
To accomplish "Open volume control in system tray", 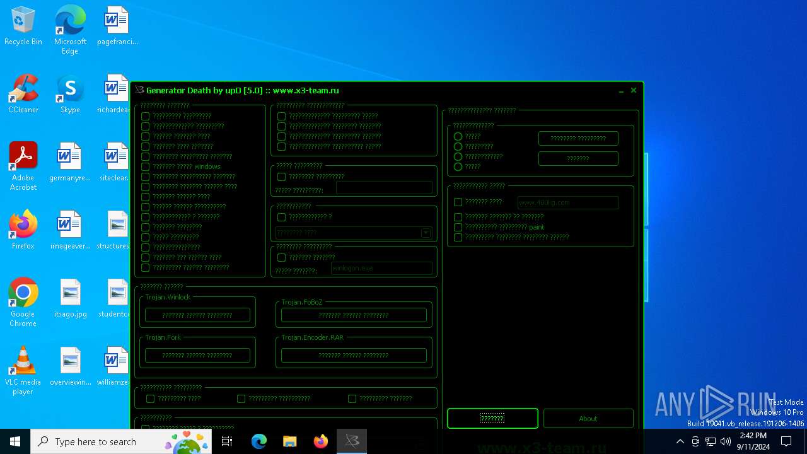I will pyautogui.click(x=726, y=441).
